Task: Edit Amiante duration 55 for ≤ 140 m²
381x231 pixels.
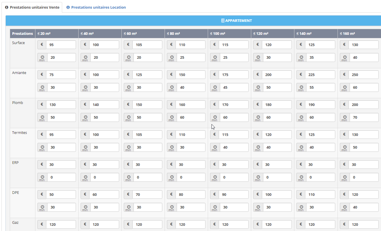Action: point(320,87)
